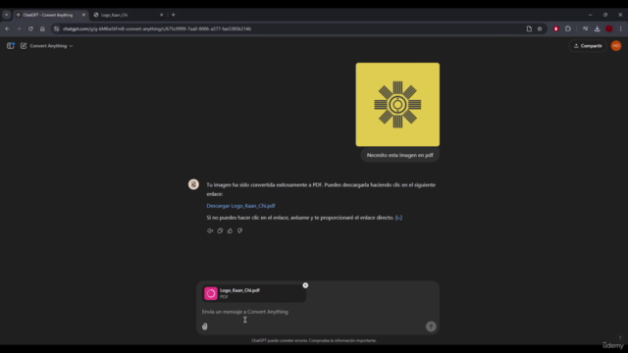Switch to the ChatGPT - Convert Anything tab
Viewport: 628px width, 353px height.
tap(50, 15)
